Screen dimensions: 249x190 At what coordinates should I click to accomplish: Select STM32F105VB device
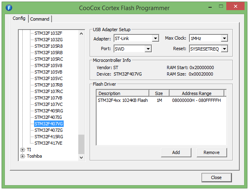pos(48,72)
